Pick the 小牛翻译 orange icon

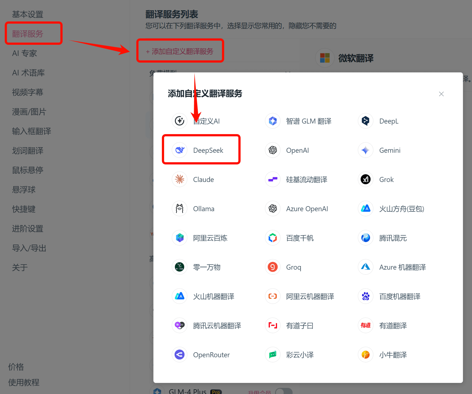pyautogui.click(x=365, y=355)
